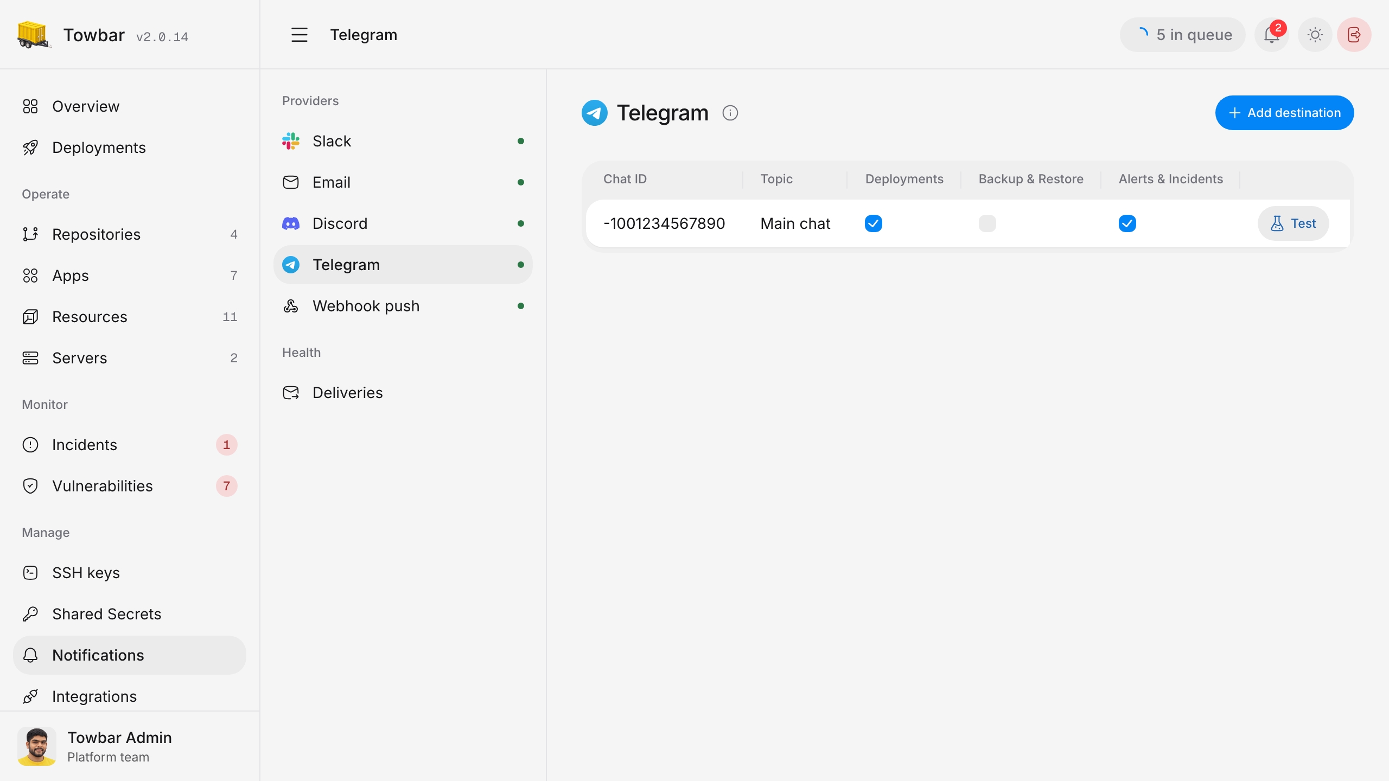
Task: Click the red logout icon
Action: pyautogui.click(x=1354, y=35)
